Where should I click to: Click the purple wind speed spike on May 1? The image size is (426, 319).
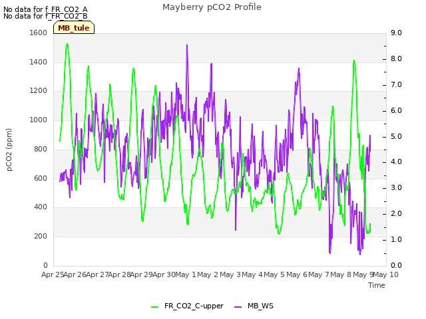point(187,45)
